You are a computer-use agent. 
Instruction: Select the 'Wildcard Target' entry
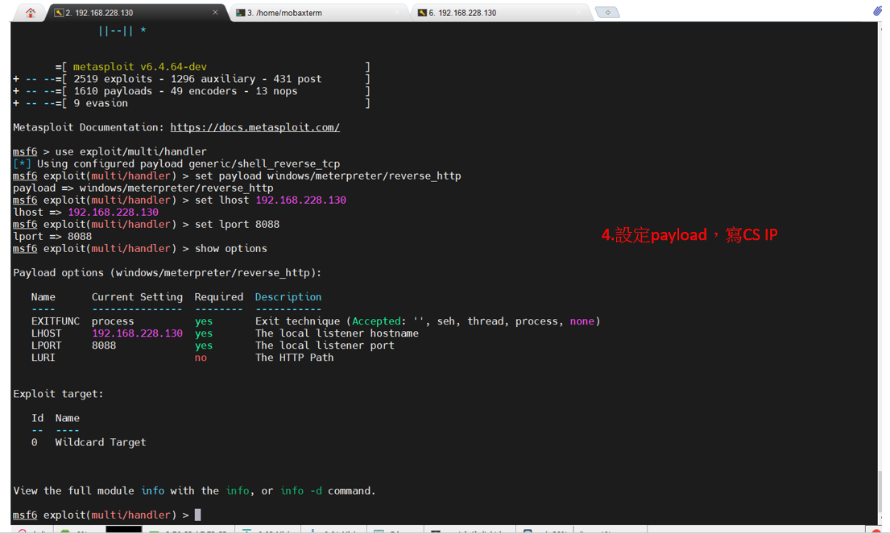click(x=101, y=442)
